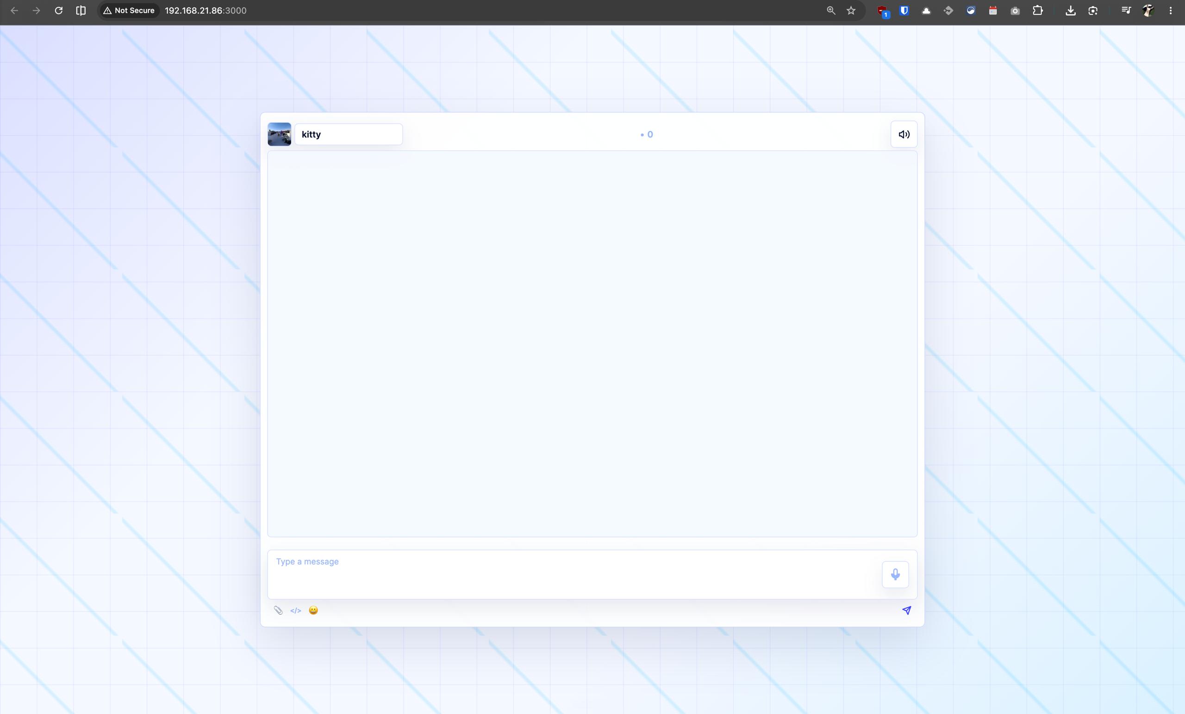1185x714 pixels.
Task: Click the user avatar thumbnail
Action: pos(280,134)
